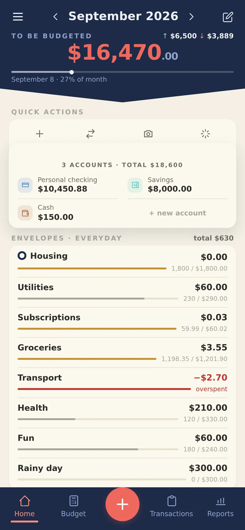245x530 pixels.
Task: Open the hamburger menu
Action: pos(18,17)
